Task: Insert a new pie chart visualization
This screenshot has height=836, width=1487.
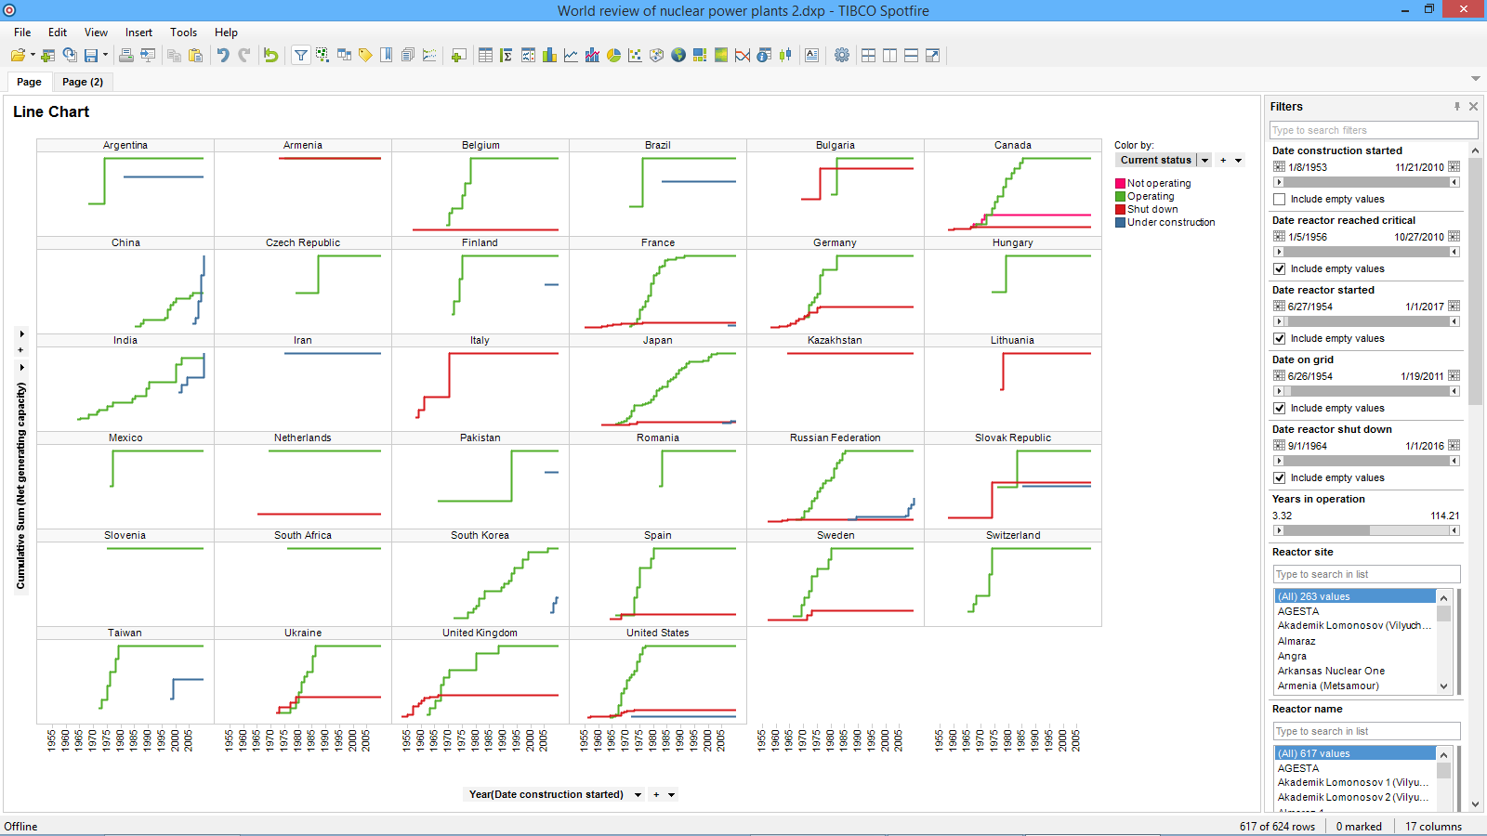Action: click(x=613, y=56)
